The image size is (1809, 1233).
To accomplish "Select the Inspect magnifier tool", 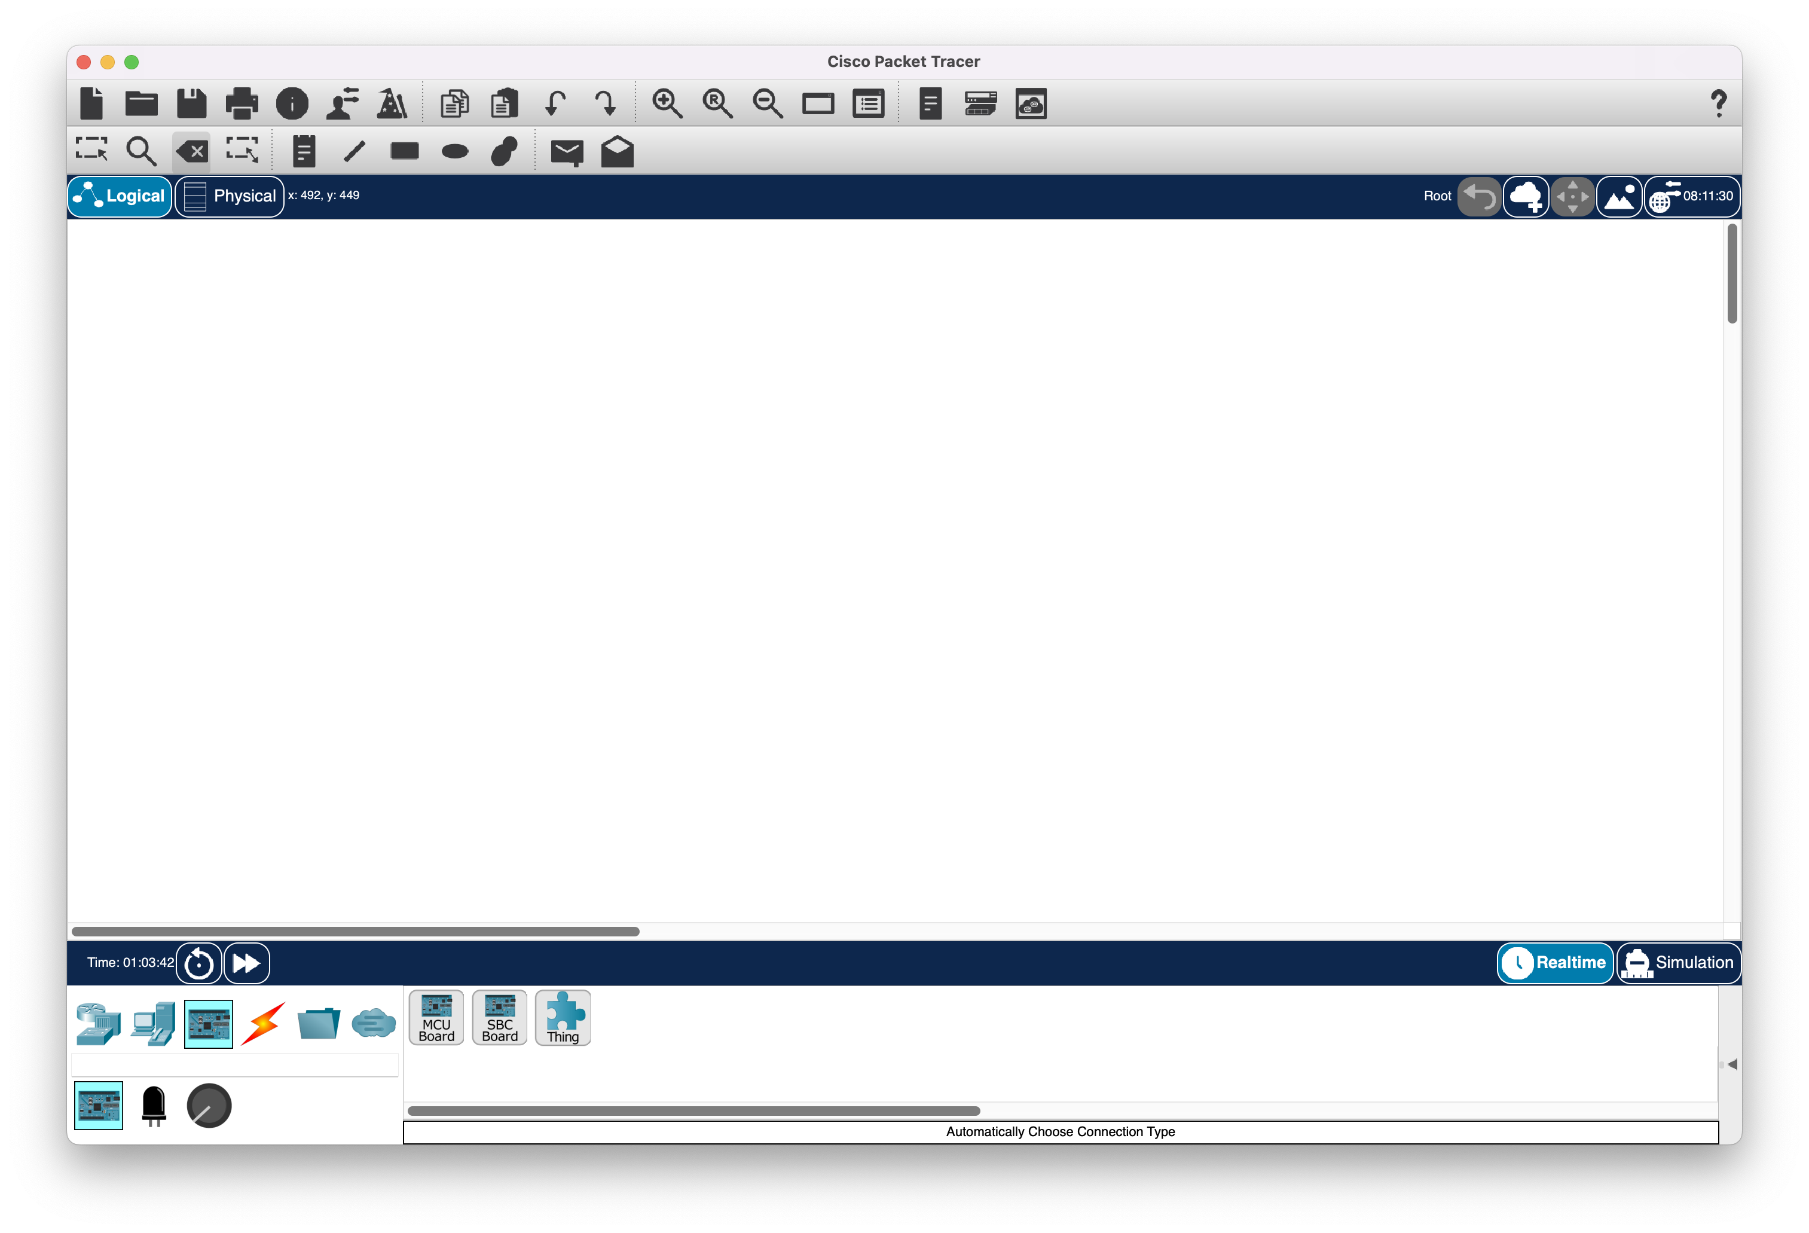I will tap(141, 151).
